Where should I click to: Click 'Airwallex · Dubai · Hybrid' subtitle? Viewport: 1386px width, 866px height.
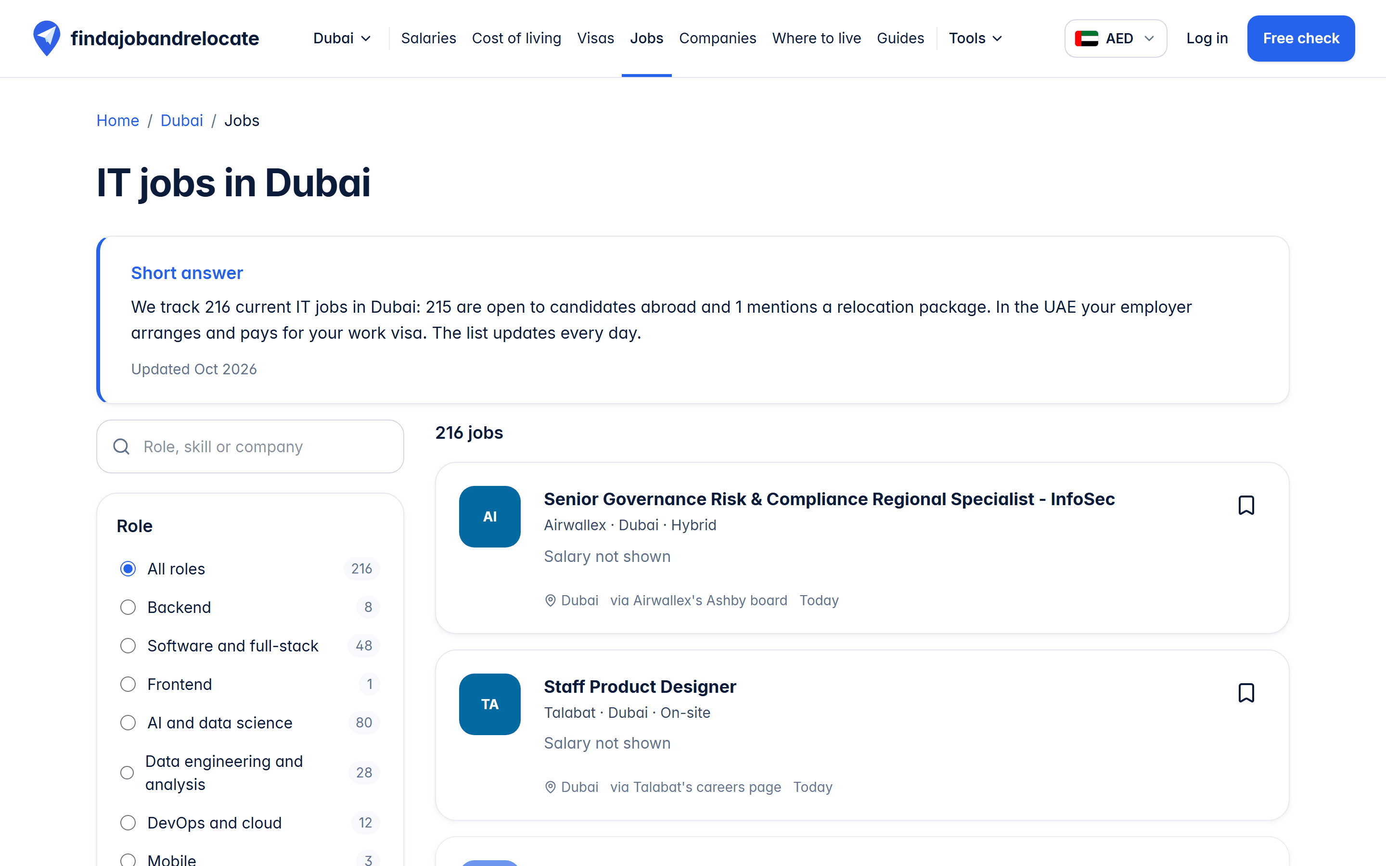(630, 525)
